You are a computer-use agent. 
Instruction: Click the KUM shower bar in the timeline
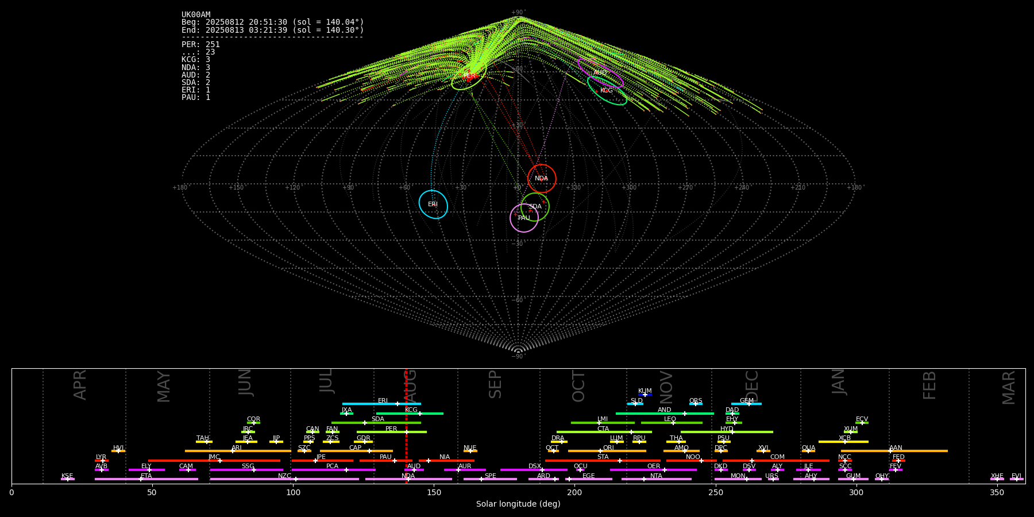point(645,395)
